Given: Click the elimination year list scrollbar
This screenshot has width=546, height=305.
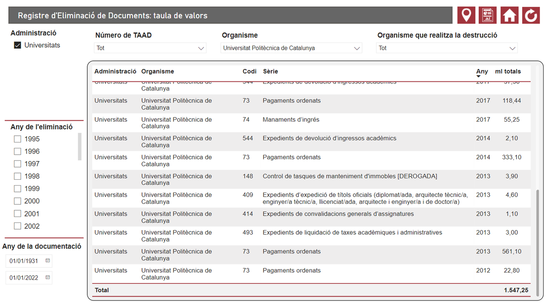Looking at the screenshot, I should [x=80, y=147].
